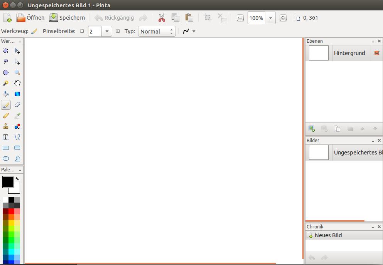Select the Eraser tool
The width and height of the screenshot is (383, 265).
pyautogui.click(x=17, y=105)
